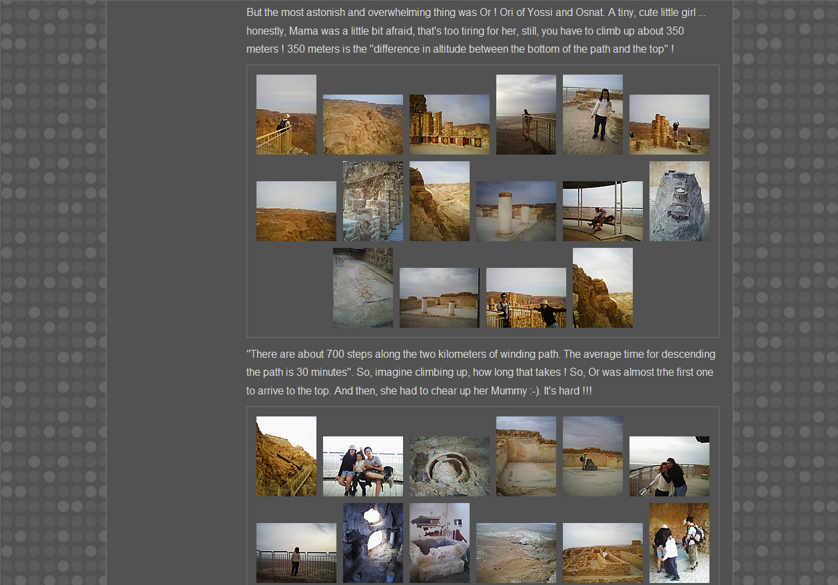This screenshot has height=585, width=838.
Task: Open photo of two women hugging at railing
Action: point(669,466)
